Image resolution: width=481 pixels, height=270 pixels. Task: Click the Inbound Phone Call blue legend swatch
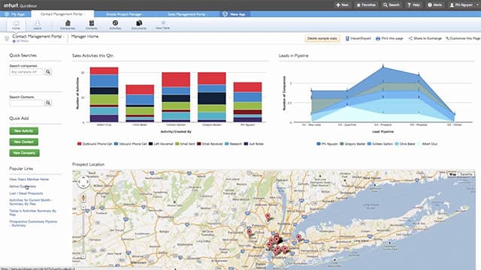tap(116, 144)
